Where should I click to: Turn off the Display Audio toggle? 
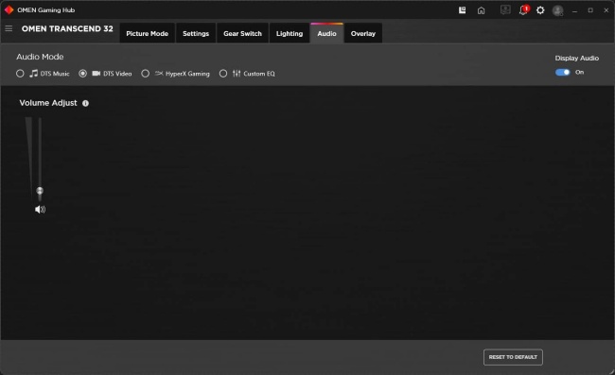point(562,73)
